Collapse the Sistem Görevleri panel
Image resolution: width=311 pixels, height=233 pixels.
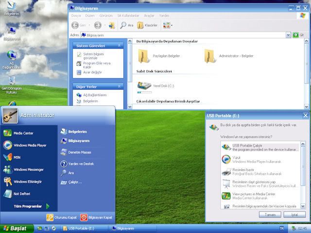(119, 46)
